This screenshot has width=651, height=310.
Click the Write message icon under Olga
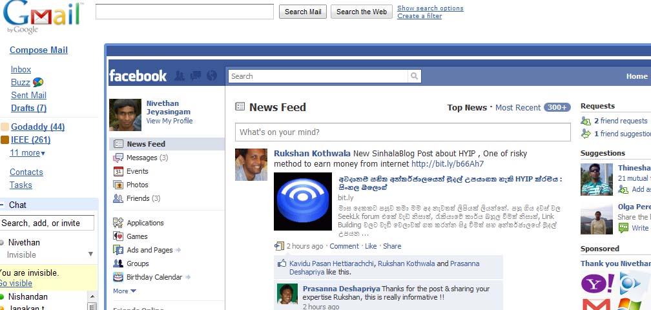[x=623, y=228]
